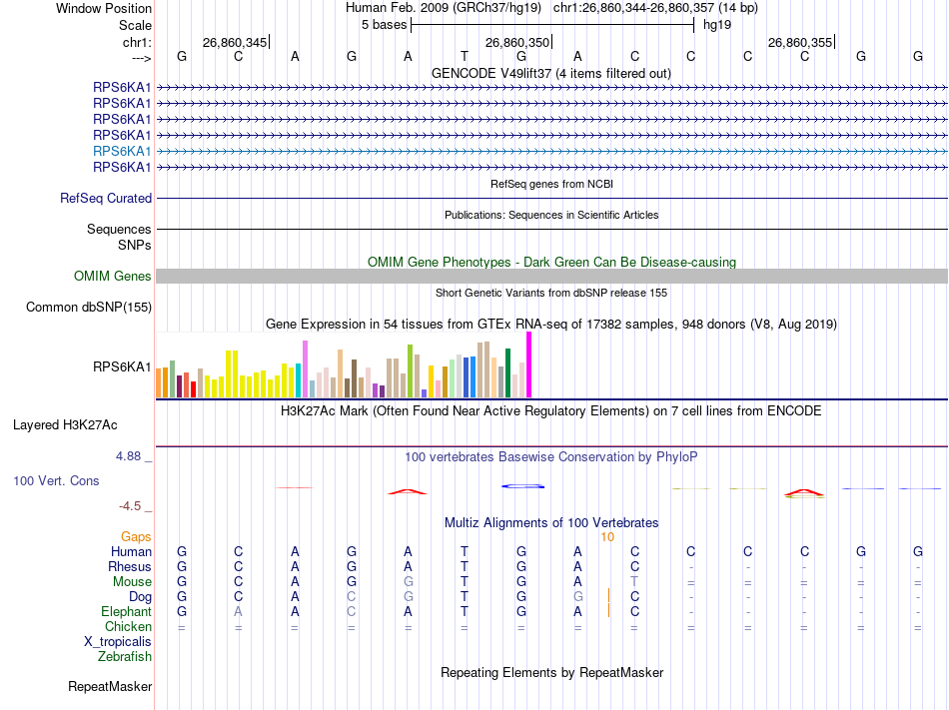Select the Common dbSNP(155) track label

[x=89, y=308]
